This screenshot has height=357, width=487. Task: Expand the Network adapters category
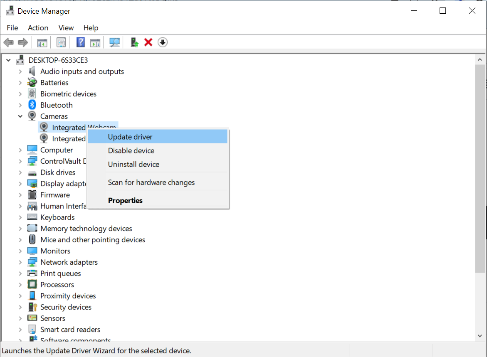pos(20,262)
